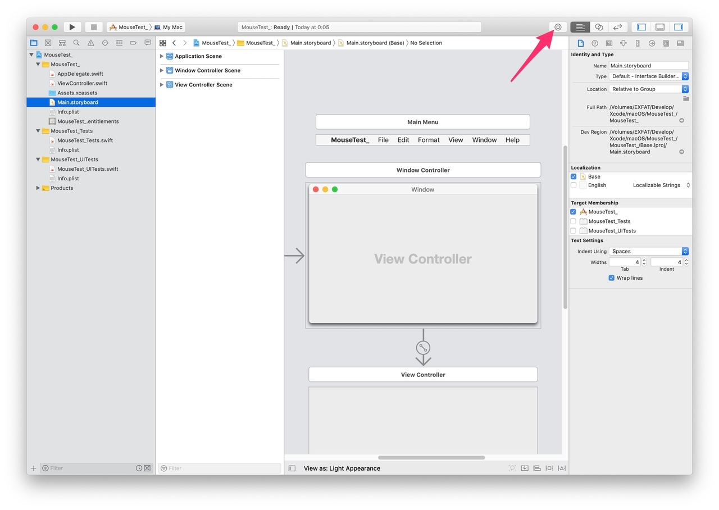Uncheck MouseTest_ target membership
Screen dimensions: 719x510
coord(574,212)
